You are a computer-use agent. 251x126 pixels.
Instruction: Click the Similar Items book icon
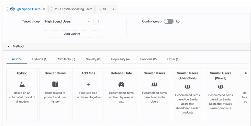55,84
